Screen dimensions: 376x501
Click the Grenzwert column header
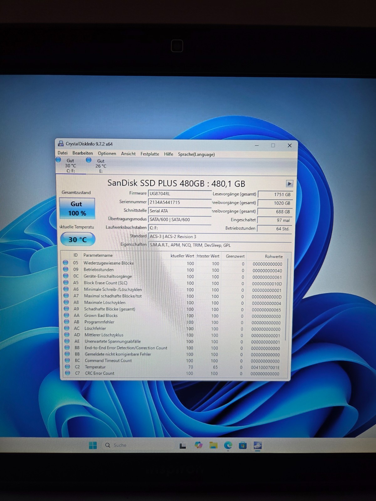point(235,256)
